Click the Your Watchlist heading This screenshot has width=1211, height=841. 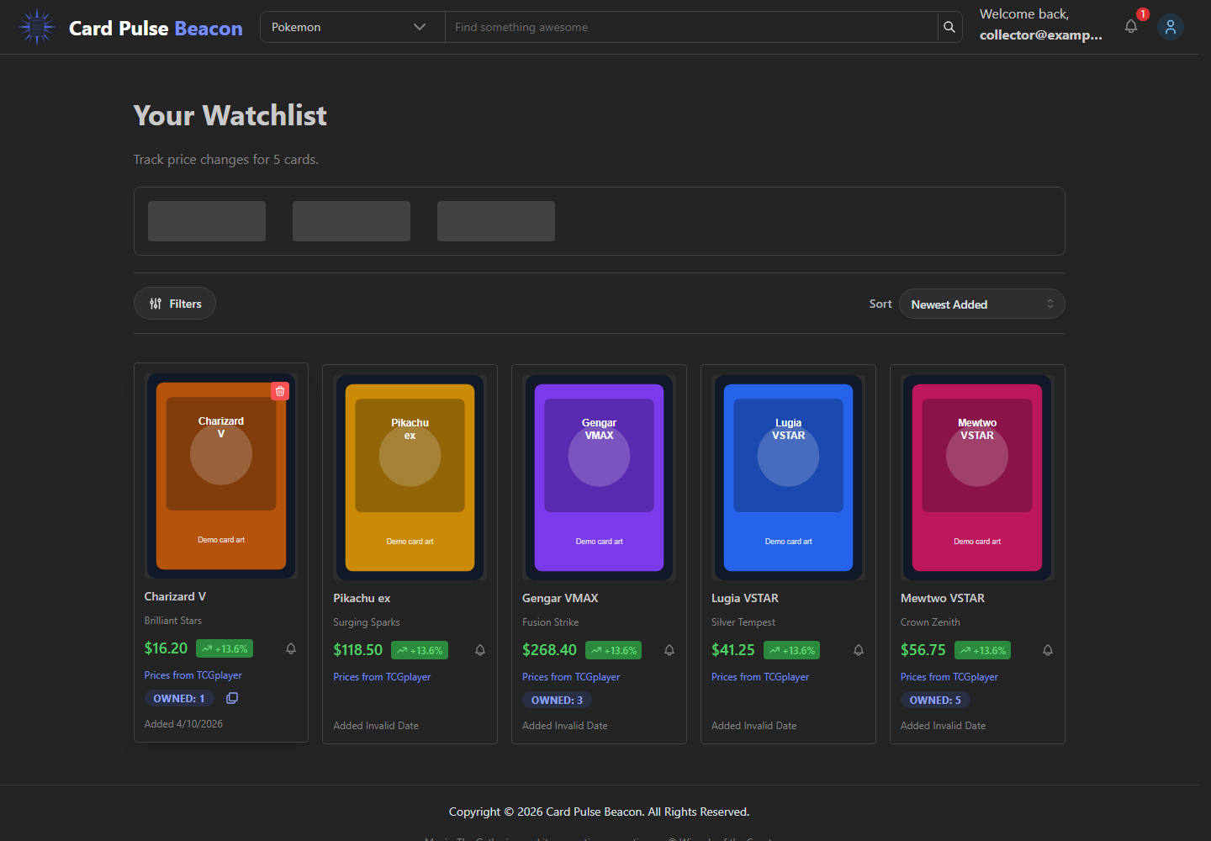coord(230,115)
